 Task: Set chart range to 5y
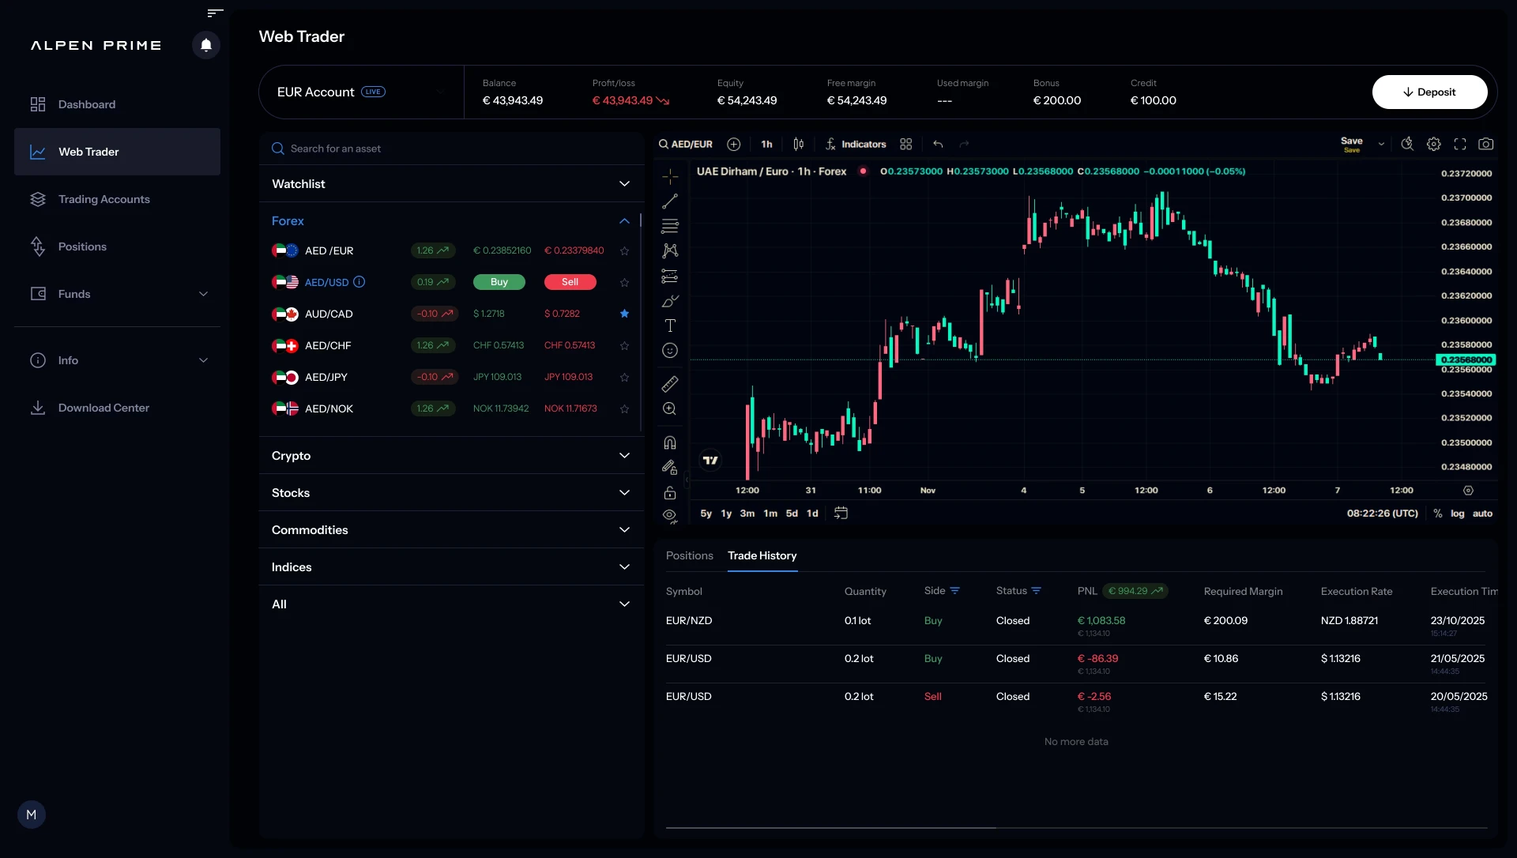pos(706,514)
